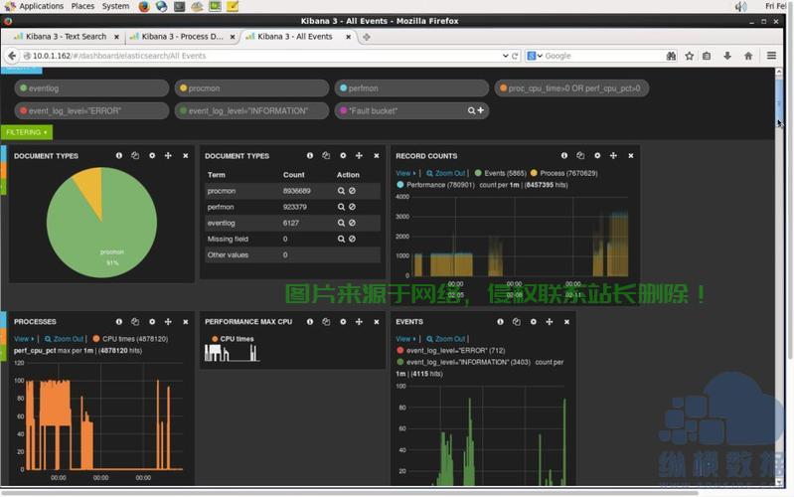Toggle procmon query yellow dot
794x497 pixels.
[183, 88]
